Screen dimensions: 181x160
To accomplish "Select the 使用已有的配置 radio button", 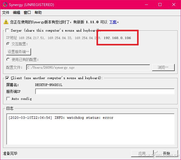I will 8,60.
